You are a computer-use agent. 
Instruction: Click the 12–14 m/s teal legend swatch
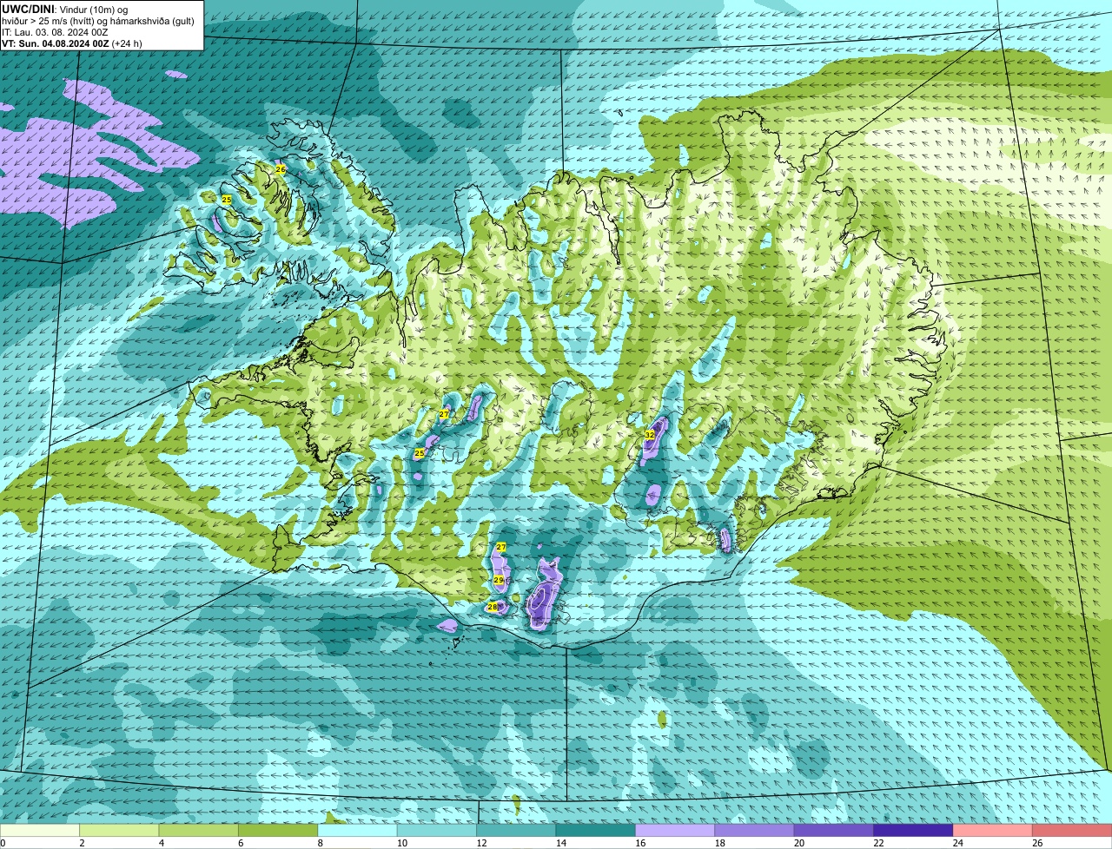coord(516,831)
